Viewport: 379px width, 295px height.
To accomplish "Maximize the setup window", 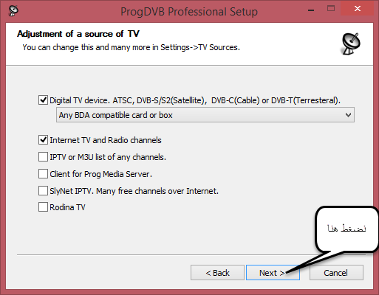I will point(331,9).
